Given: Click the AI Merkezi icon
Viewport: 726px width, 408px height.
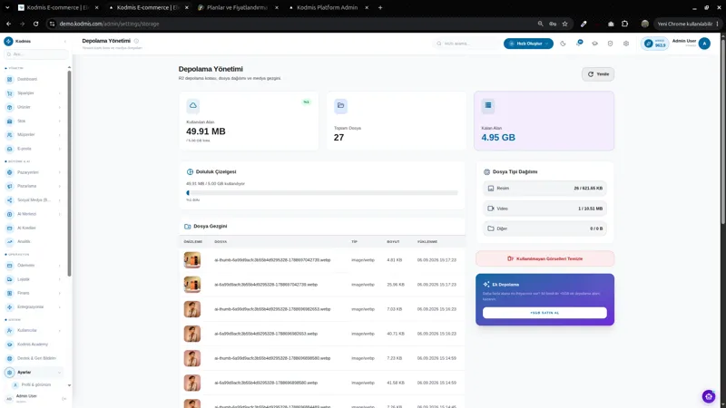Looking at the screenshot, I should 9,214.
